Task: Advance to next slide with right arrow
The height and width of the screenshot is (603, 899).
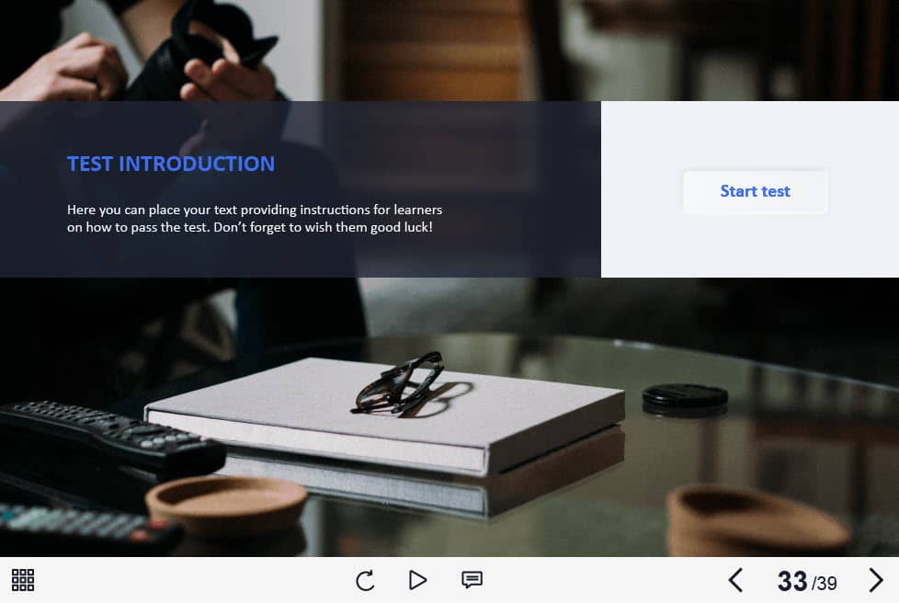Action: (x=875, y=580)
